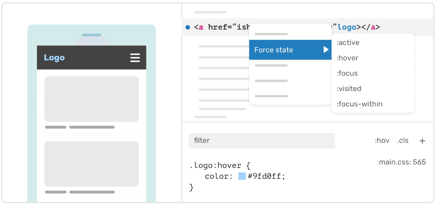Choose :active from the state submenu

tap(348, 43)
